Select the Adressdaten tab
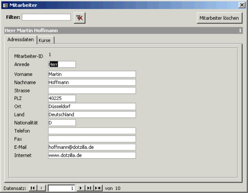This screenshot has width=248, height=193. (x=21, y=40)
